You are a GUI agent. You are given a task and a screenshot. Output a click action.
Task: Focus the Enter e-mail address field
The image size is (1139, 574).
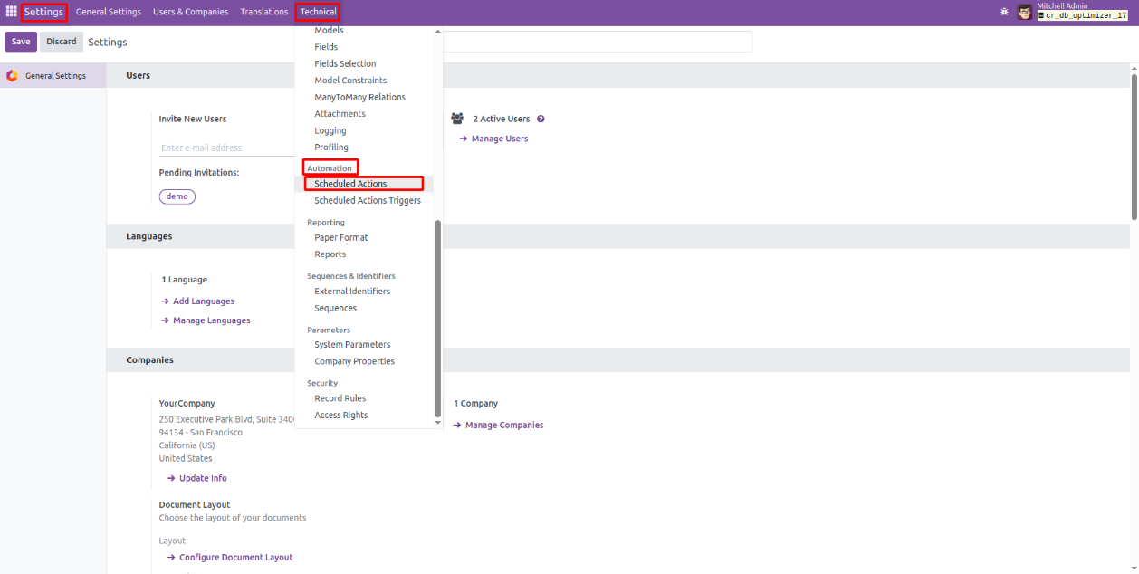(x=226, y=148)
